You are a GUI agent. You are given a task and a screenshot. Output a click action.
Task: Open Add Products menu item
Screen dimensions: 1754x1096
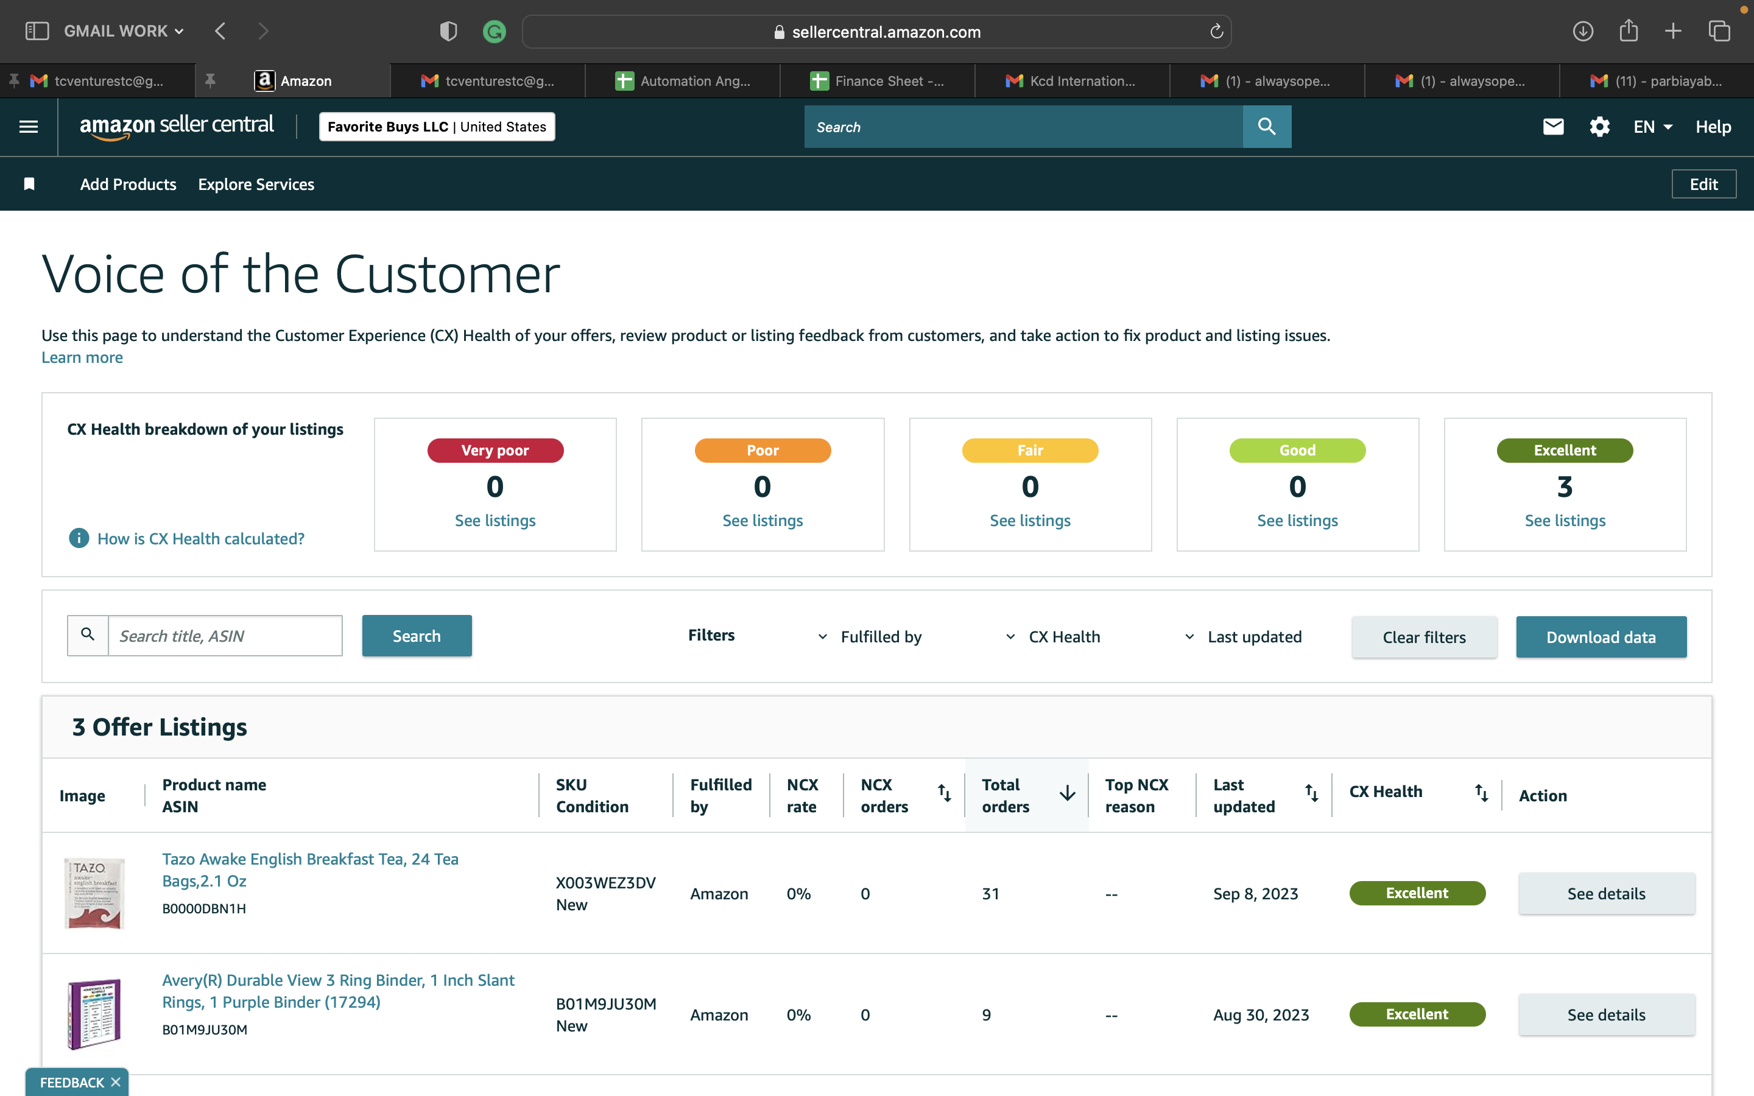click(x=129, y=184)
